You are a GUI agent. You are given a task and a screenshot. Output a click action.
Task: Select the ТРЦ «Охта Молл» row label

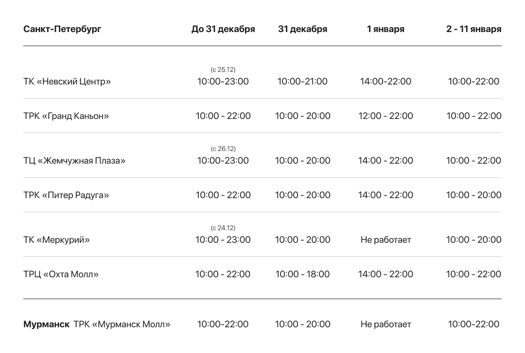(61, 274)
